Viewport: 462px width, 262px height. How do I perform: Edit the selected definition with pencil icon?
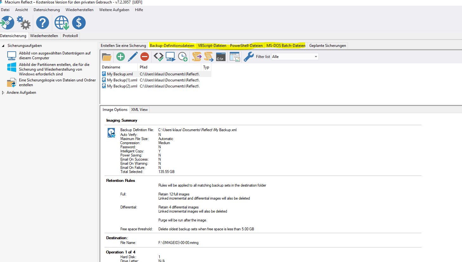click(x=132, y=57)
